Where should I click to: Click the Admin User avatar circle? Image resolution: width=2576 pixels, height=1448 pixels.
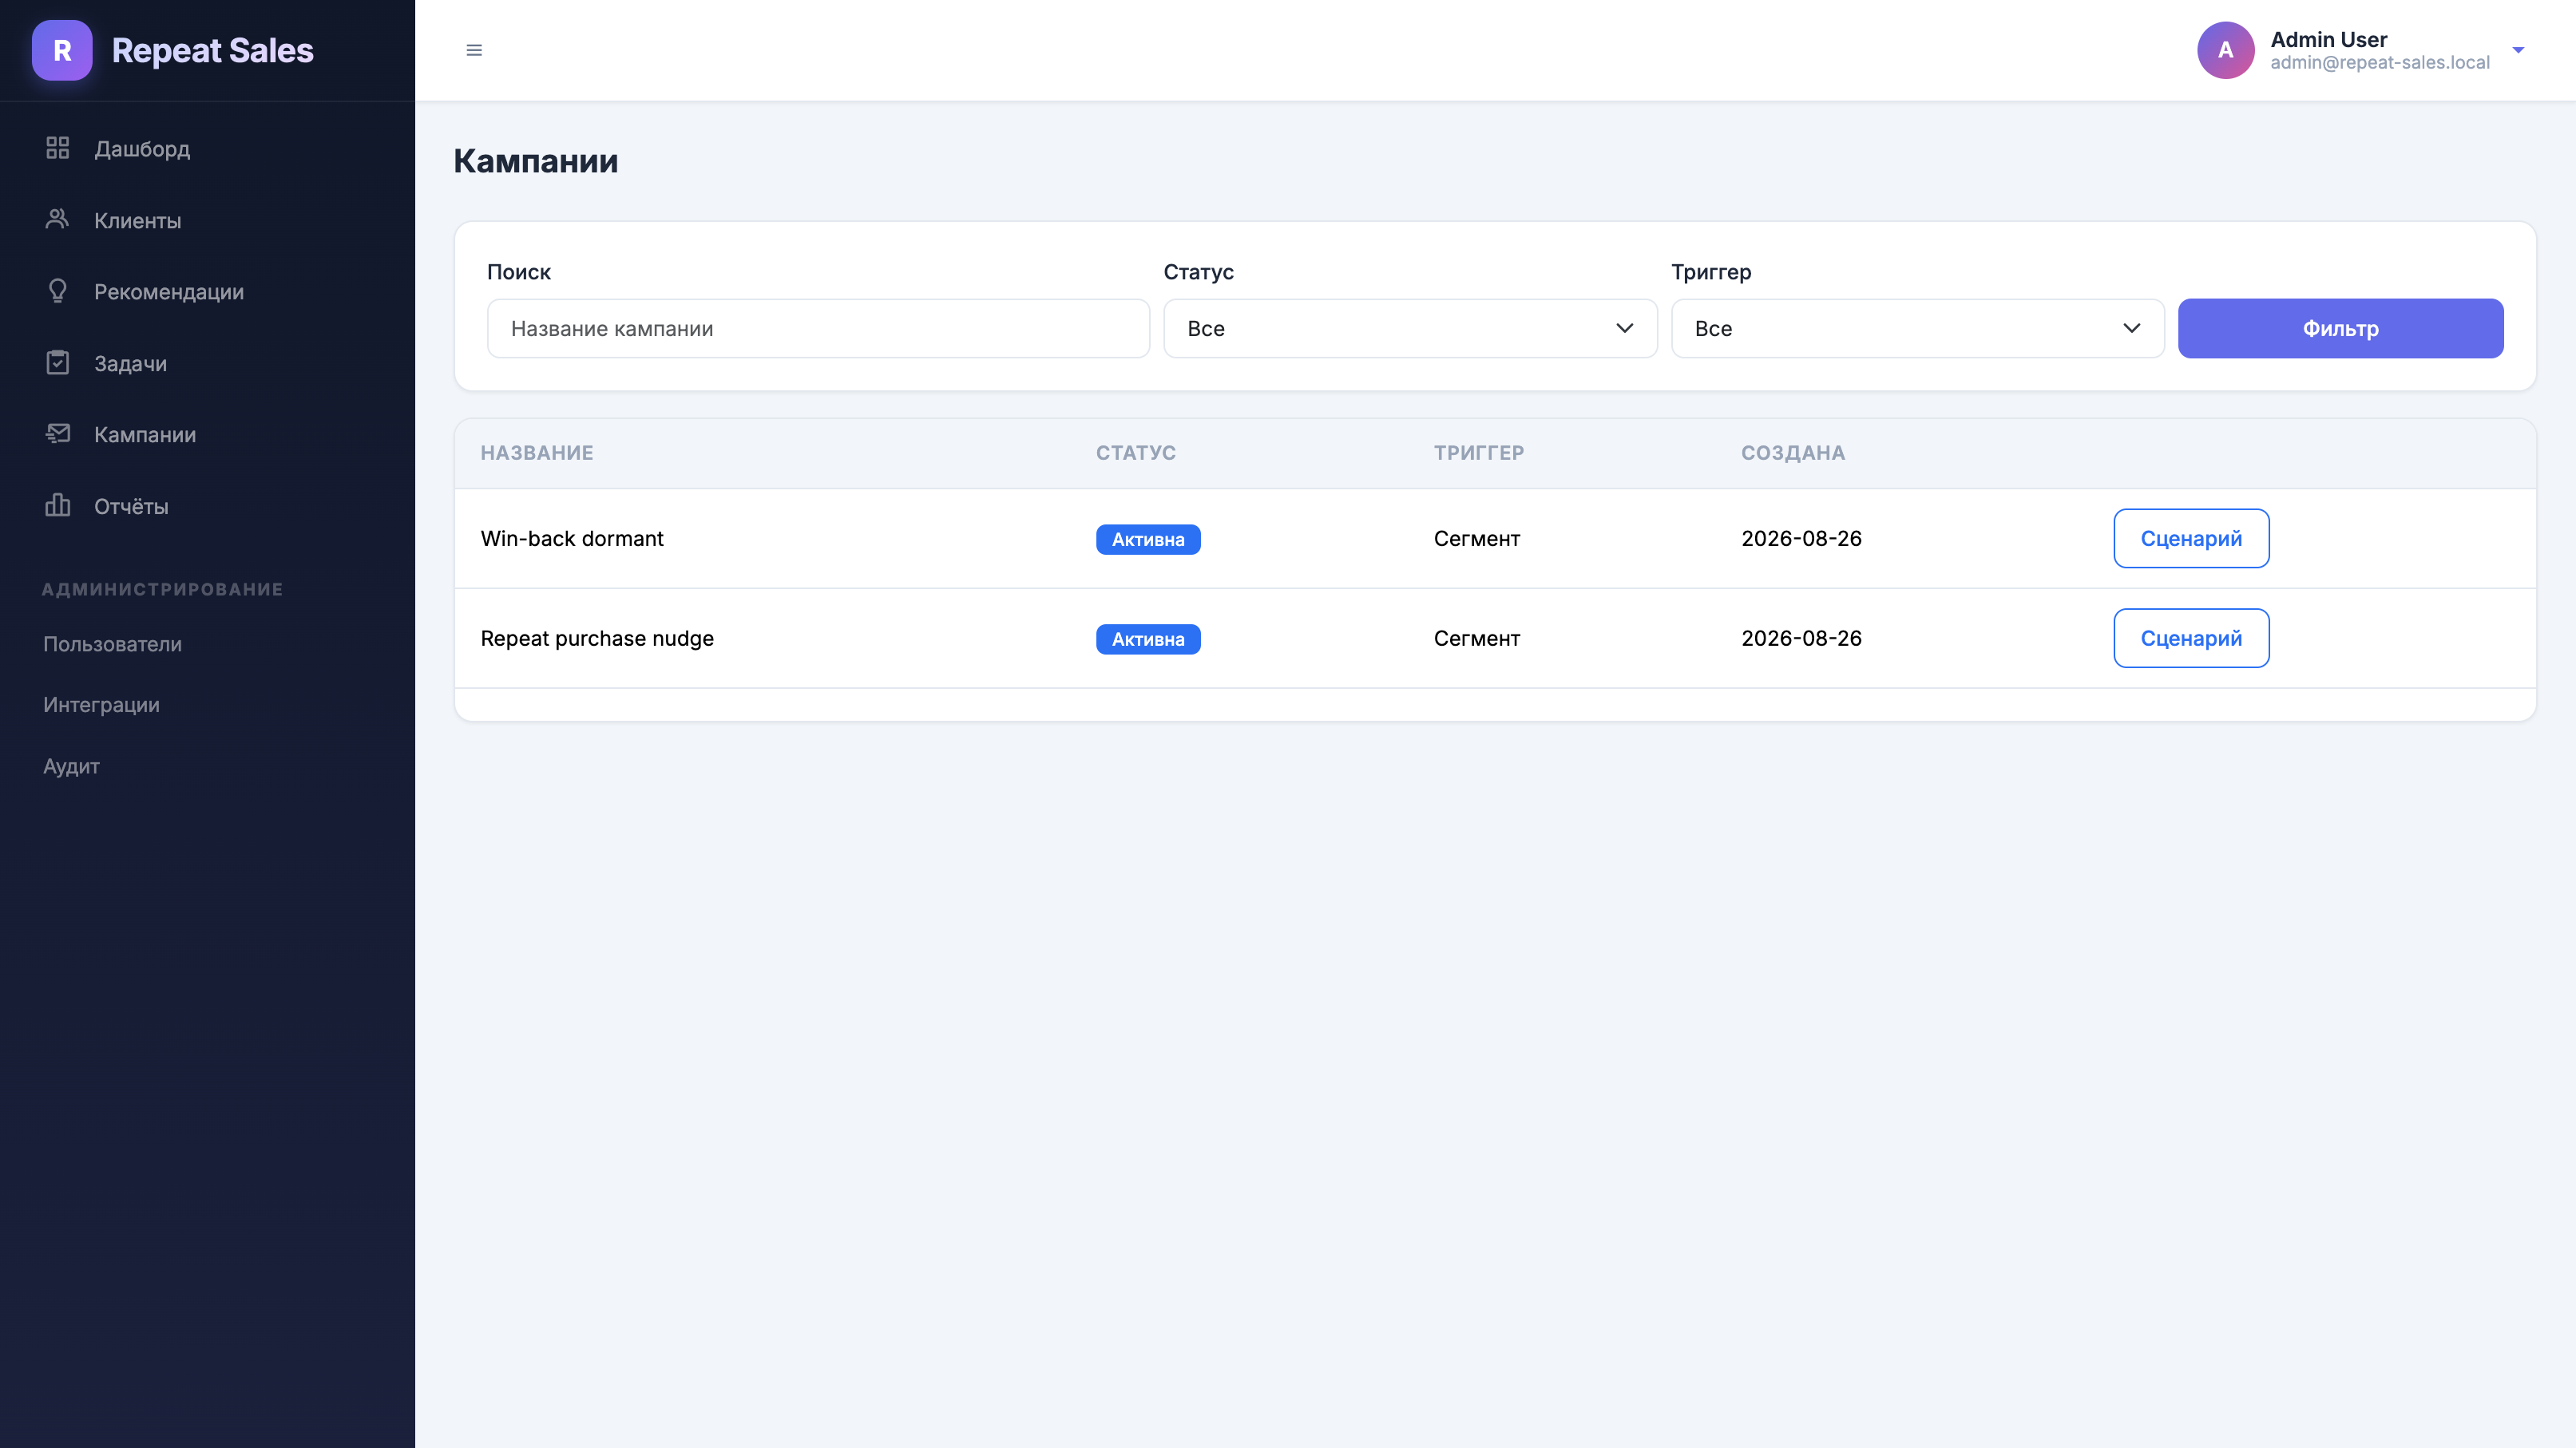coord(2225,50)
